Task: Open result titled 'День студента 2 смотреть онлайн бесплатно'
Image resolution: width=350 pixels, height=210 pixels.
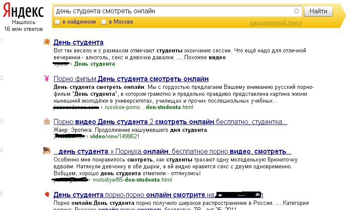Action: coord(170,122)
